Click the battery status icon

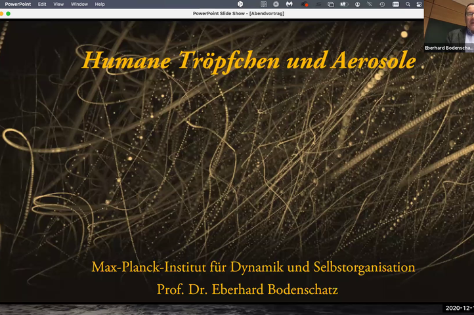tap(344, 4)
